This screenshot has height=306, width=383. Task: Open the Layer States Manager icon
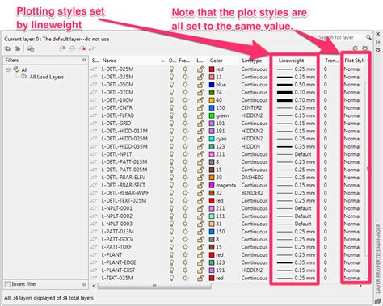tap(31, 48)
